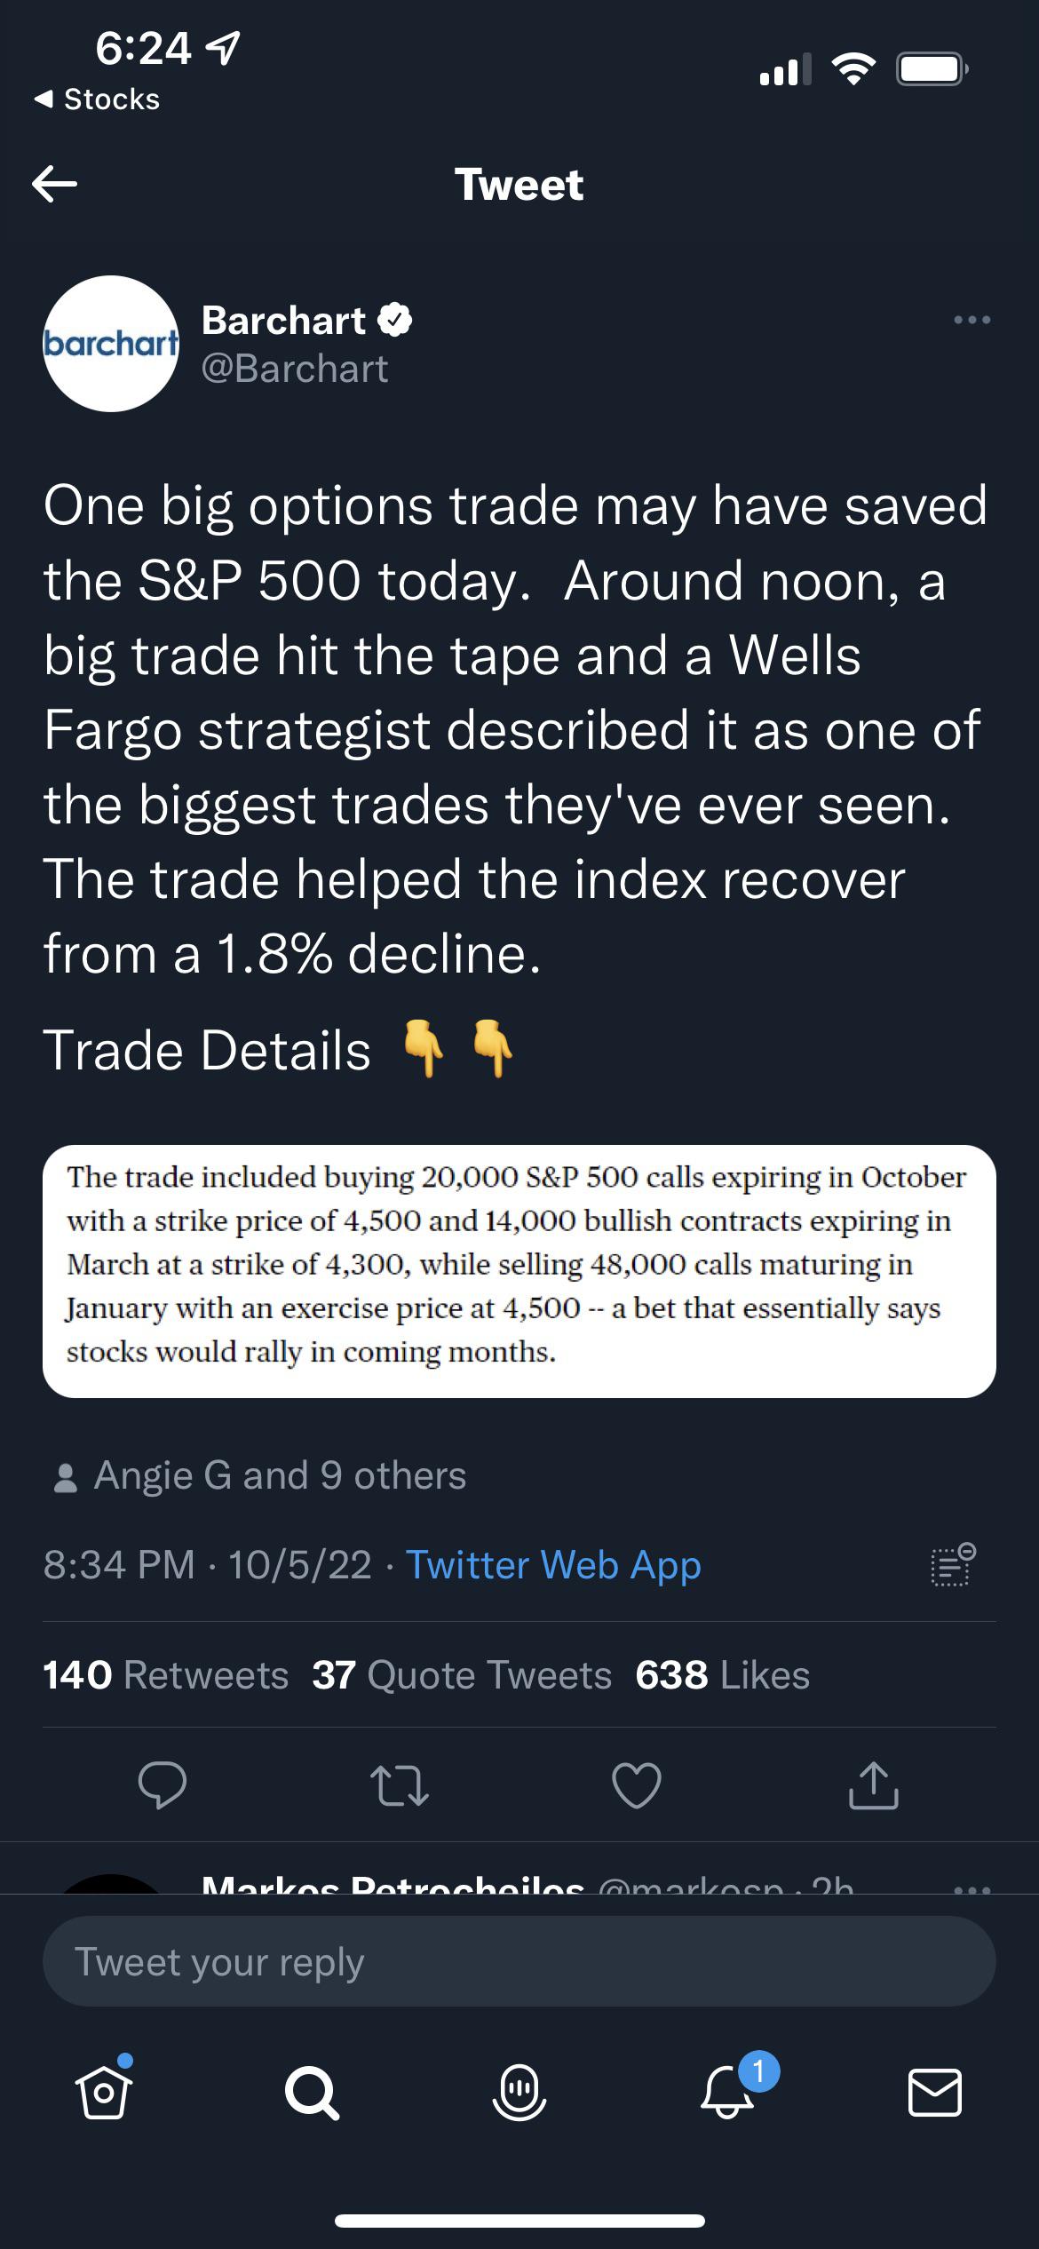This screenshot has width=1039, height=2249.
Task: Open tweet analytics icon beside timestamp
Action: click(x=953, y=1565)
